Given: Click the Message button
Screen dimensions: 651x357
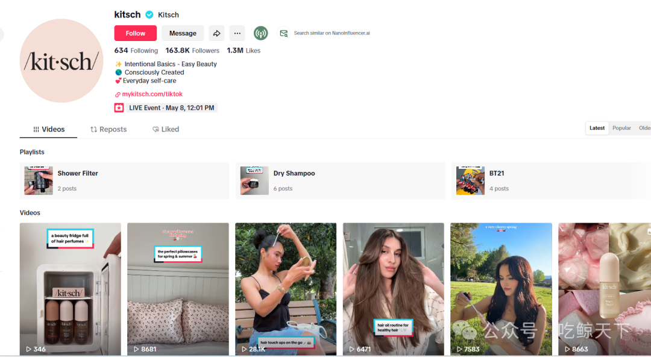Looking at the screenshot, I should click(183, 33).
